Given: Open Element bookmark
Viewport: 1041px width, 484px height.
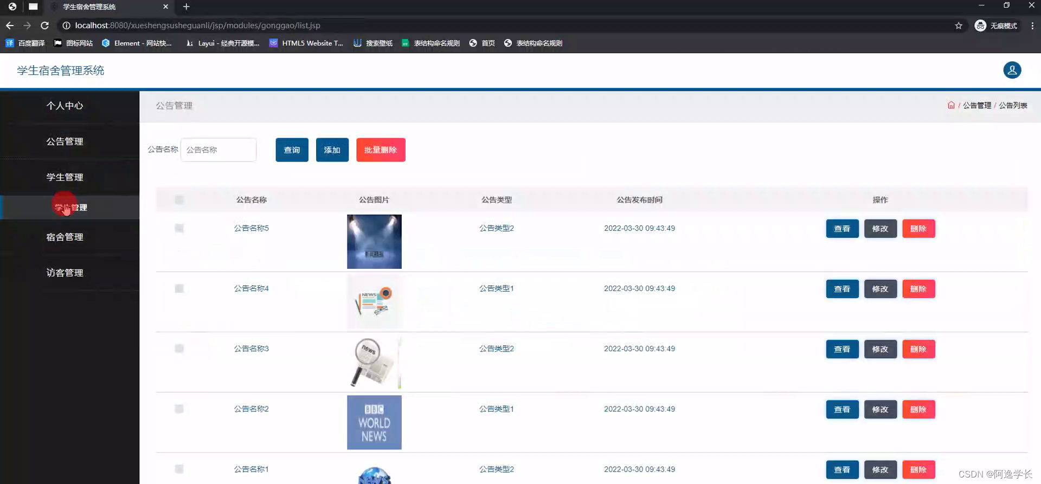Looking at the screenshot, I should click(137, 43).
